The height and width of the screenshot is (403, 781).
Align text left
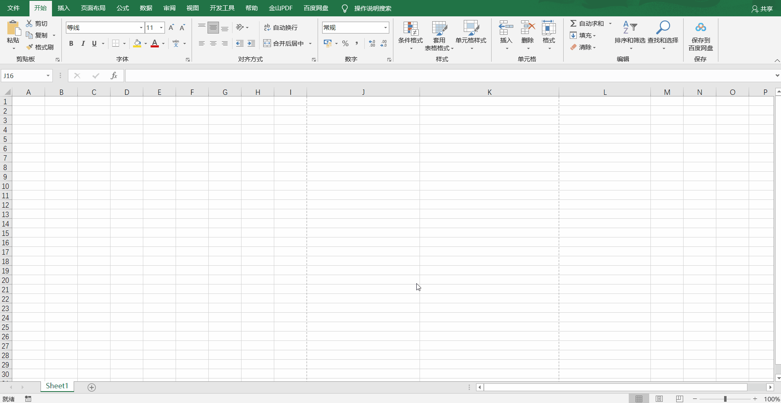[x=201, y=43]
